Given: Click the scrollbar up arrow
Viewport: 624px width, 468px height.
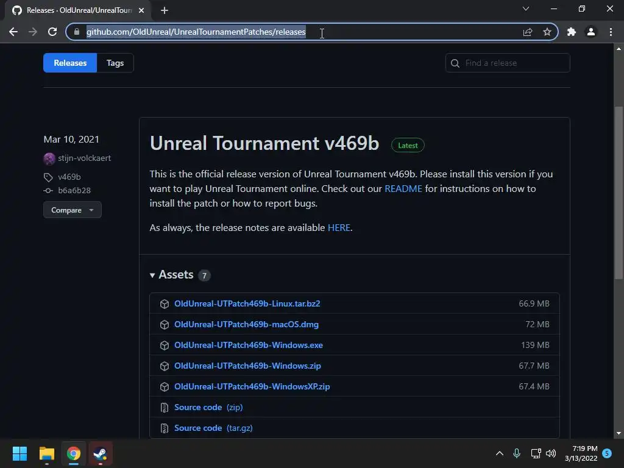Looking at the screenshot, I should [619, 49].
